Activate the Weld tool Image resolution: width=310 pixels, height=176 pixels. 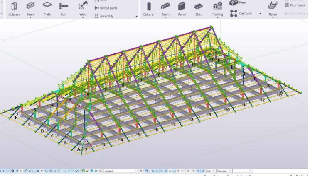click(x=83, y=8)
